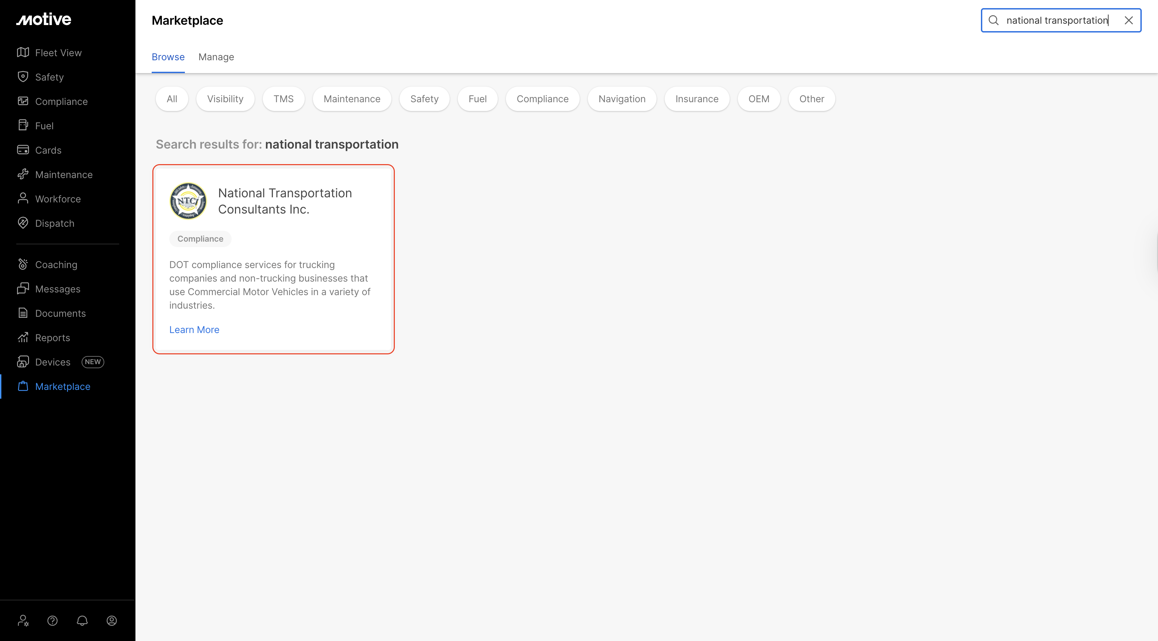Screen dimensions: 1158x641
Task: Click the Motive logo
Action: [x=44, y=19]
